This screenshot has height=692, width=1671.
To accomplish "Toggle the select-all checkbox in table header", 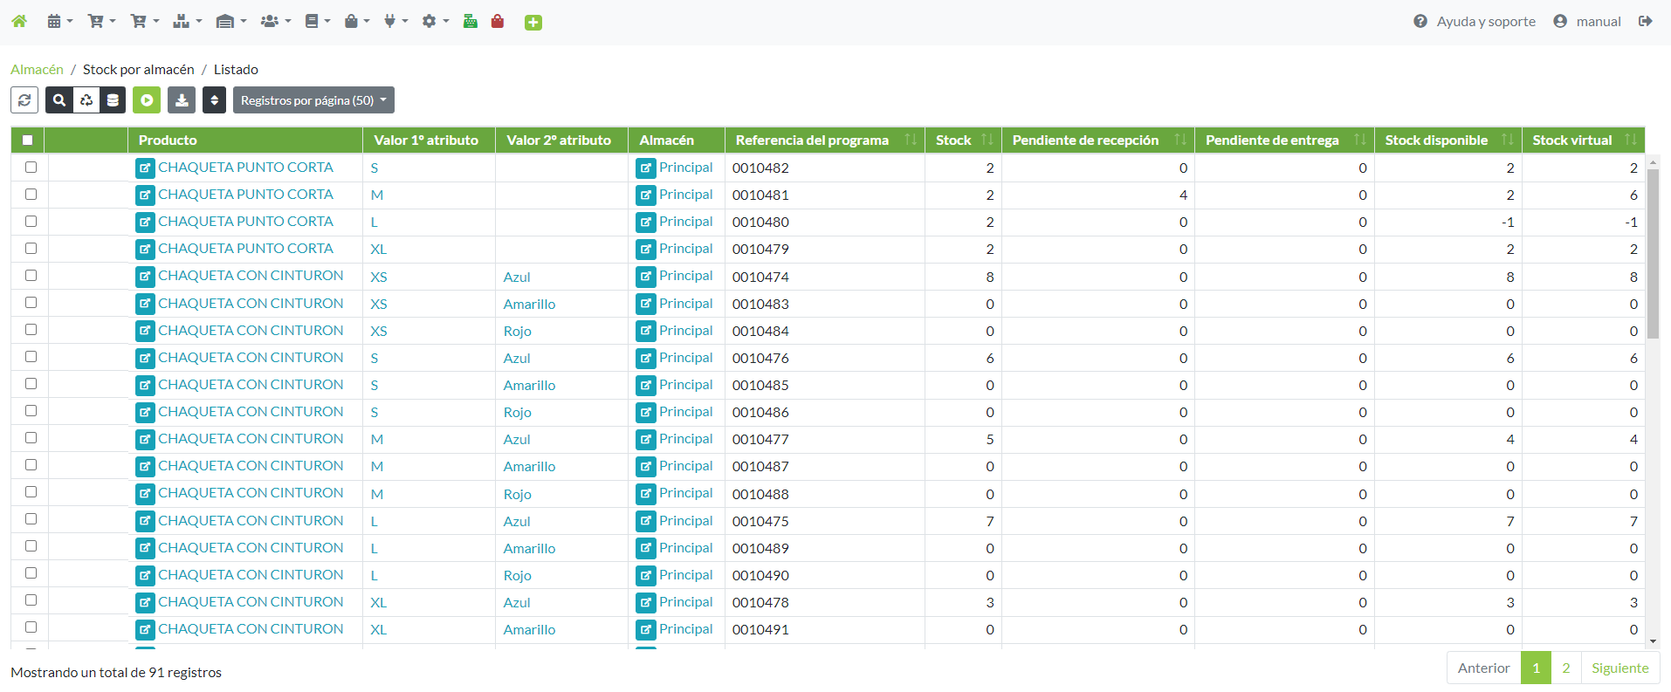I will click(28, 140).
